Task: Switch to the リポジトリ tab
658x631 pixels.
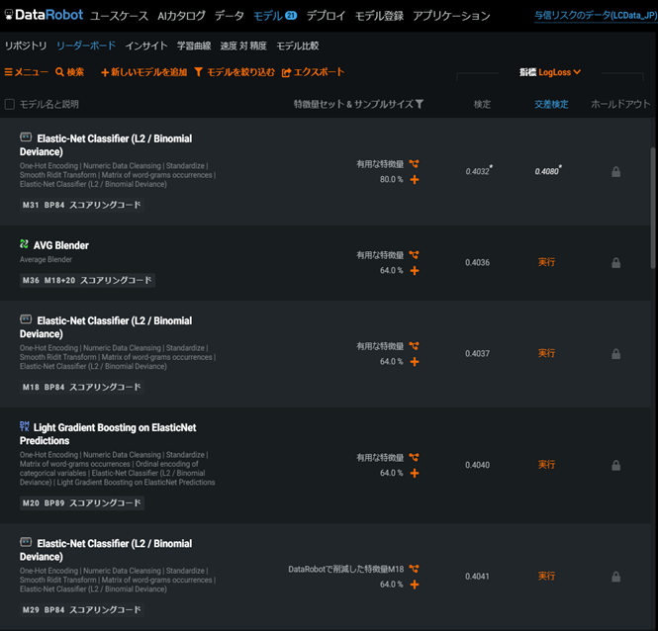Action: point(26,45)
